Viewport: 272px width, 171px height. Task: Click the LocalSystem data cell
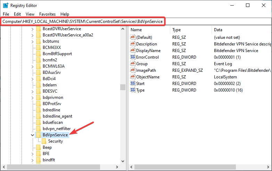(225, 77)
